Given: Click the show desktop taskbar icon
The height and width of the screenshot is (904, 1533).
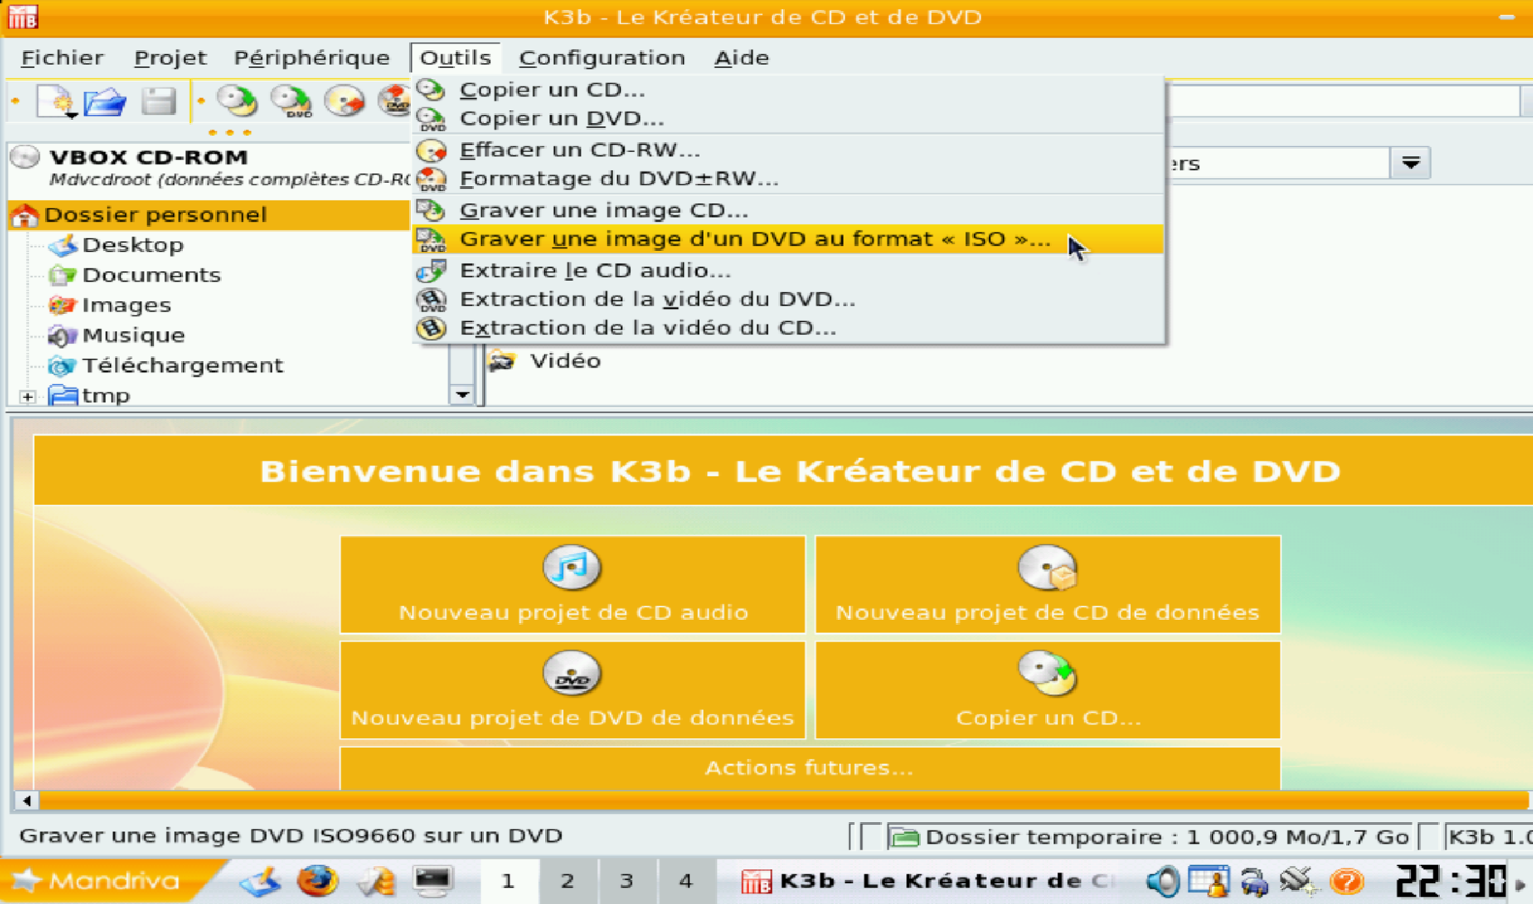Looking at the screenshot, I should [260, 881].
